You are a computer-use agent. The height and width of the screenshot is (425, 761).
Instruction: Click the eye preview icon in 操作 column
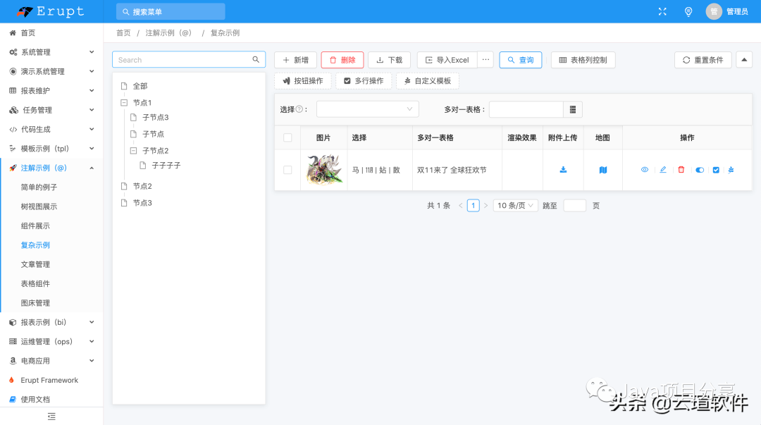click(x=645, y=170)
